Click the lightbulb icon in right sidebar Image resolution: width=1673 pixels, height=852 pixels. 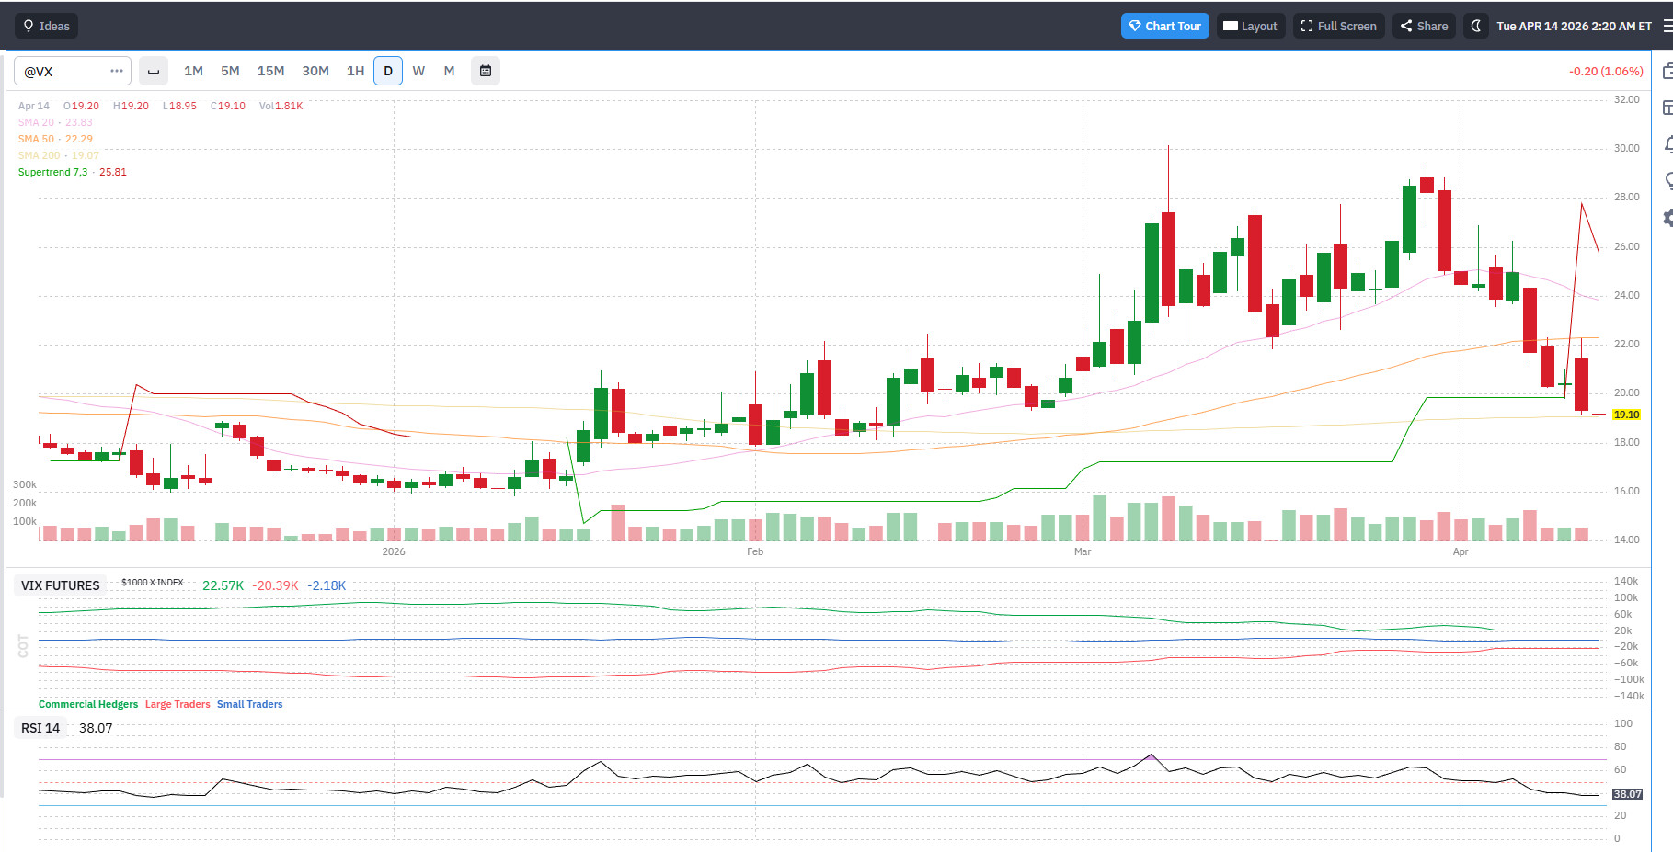(x=1667, y=181)
